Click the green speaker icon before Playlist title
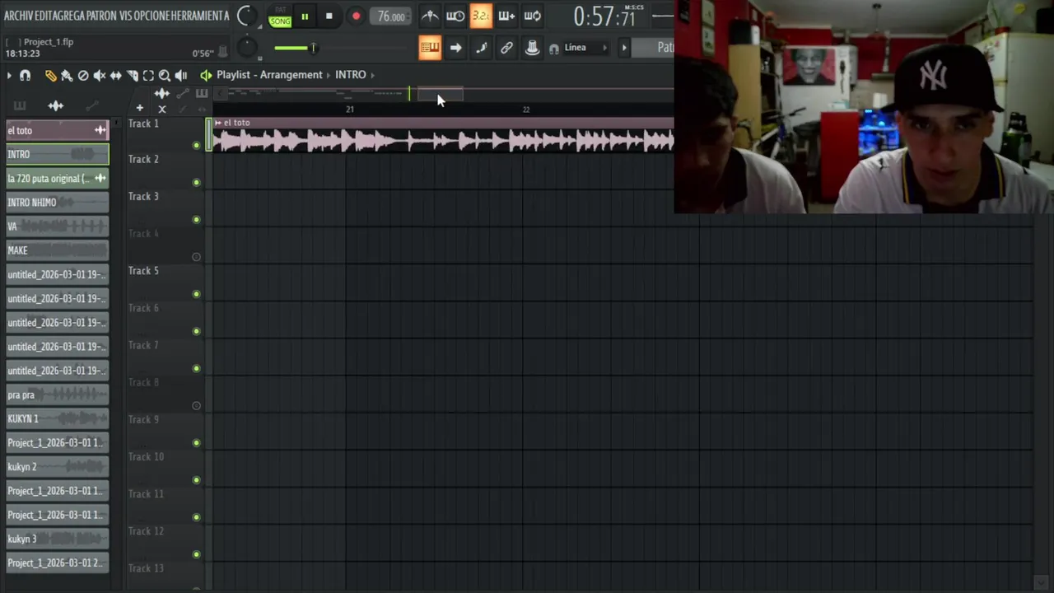 tap(206, 75)
